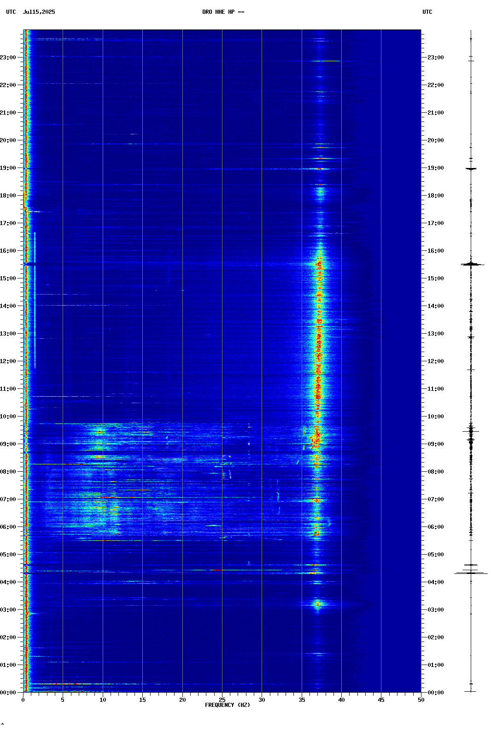Click the 00:00 label on the left axis

tap(8, 693)
